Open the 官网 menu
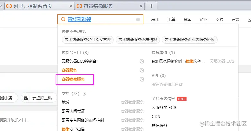This screenshot has height=131, width=251. click(x=236, y=19)
